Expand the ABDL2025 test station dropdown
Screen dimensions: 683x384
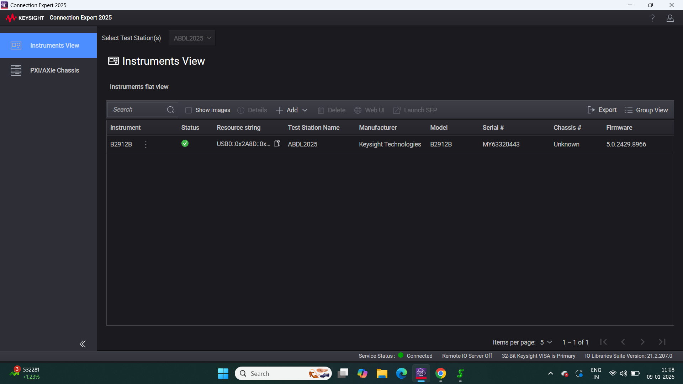click(192, 38)
